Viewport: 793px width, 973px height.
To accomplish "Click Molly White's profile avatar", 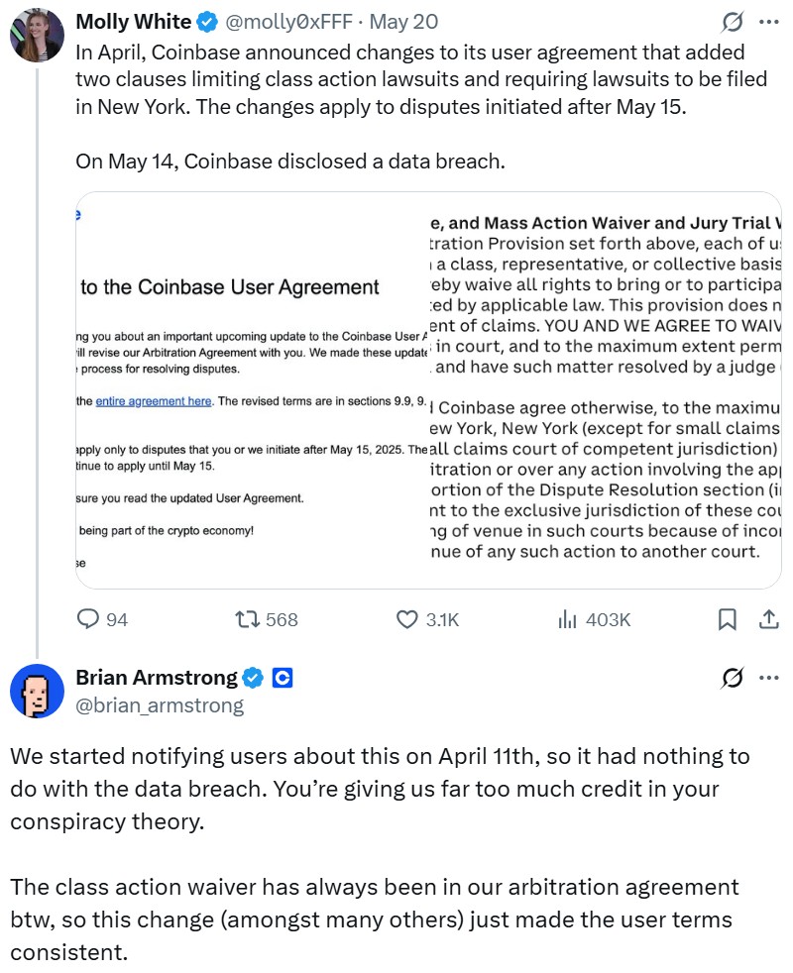I will 37,37.
